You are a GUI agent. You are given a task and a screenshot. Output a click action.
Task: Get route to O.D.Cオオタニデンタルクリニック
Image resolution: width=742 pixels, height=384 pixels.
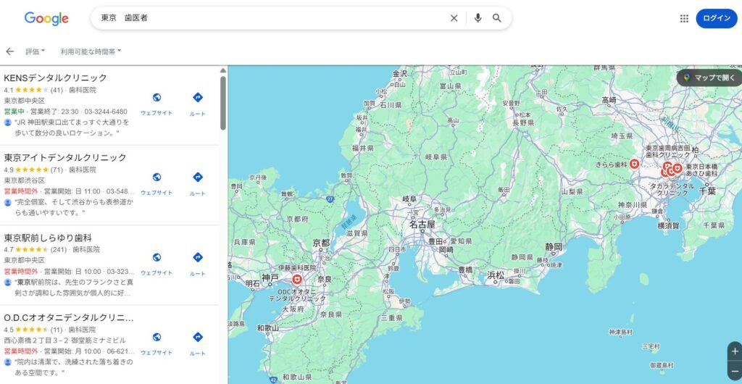198,344
